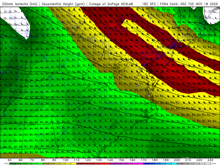Click the 110 label on the color scale
220x165 pixels.
[x=77, y=160]
